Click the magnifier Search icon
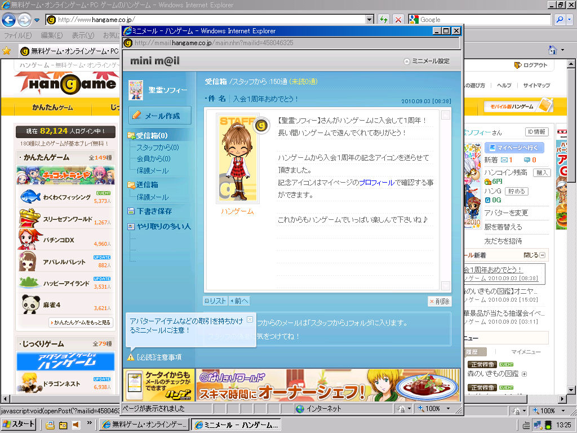Image resolution: width=577 pixels, height=433 pixels. pyautogui.click(x=560, y=20)
